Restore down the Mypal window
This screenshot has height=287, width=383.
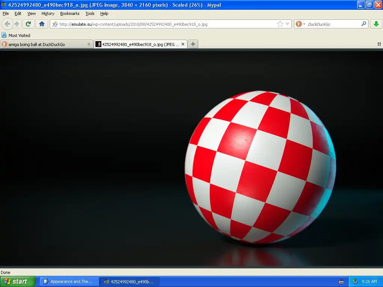point(370,4)
